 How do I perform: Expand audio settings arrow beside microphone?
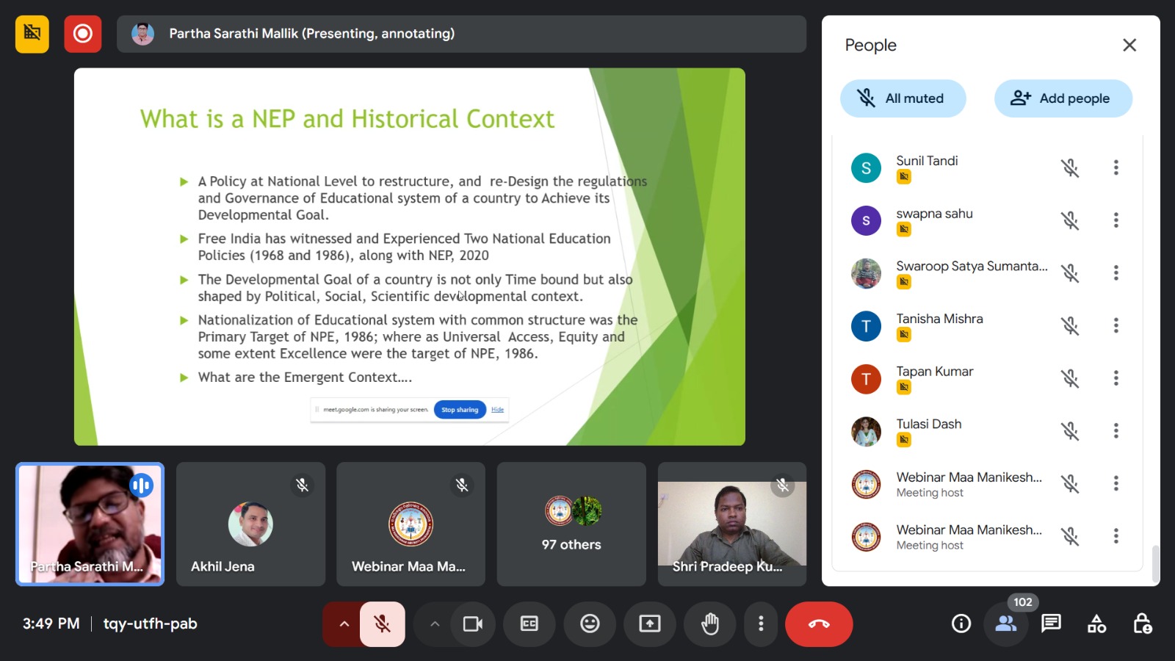[343, 624]
